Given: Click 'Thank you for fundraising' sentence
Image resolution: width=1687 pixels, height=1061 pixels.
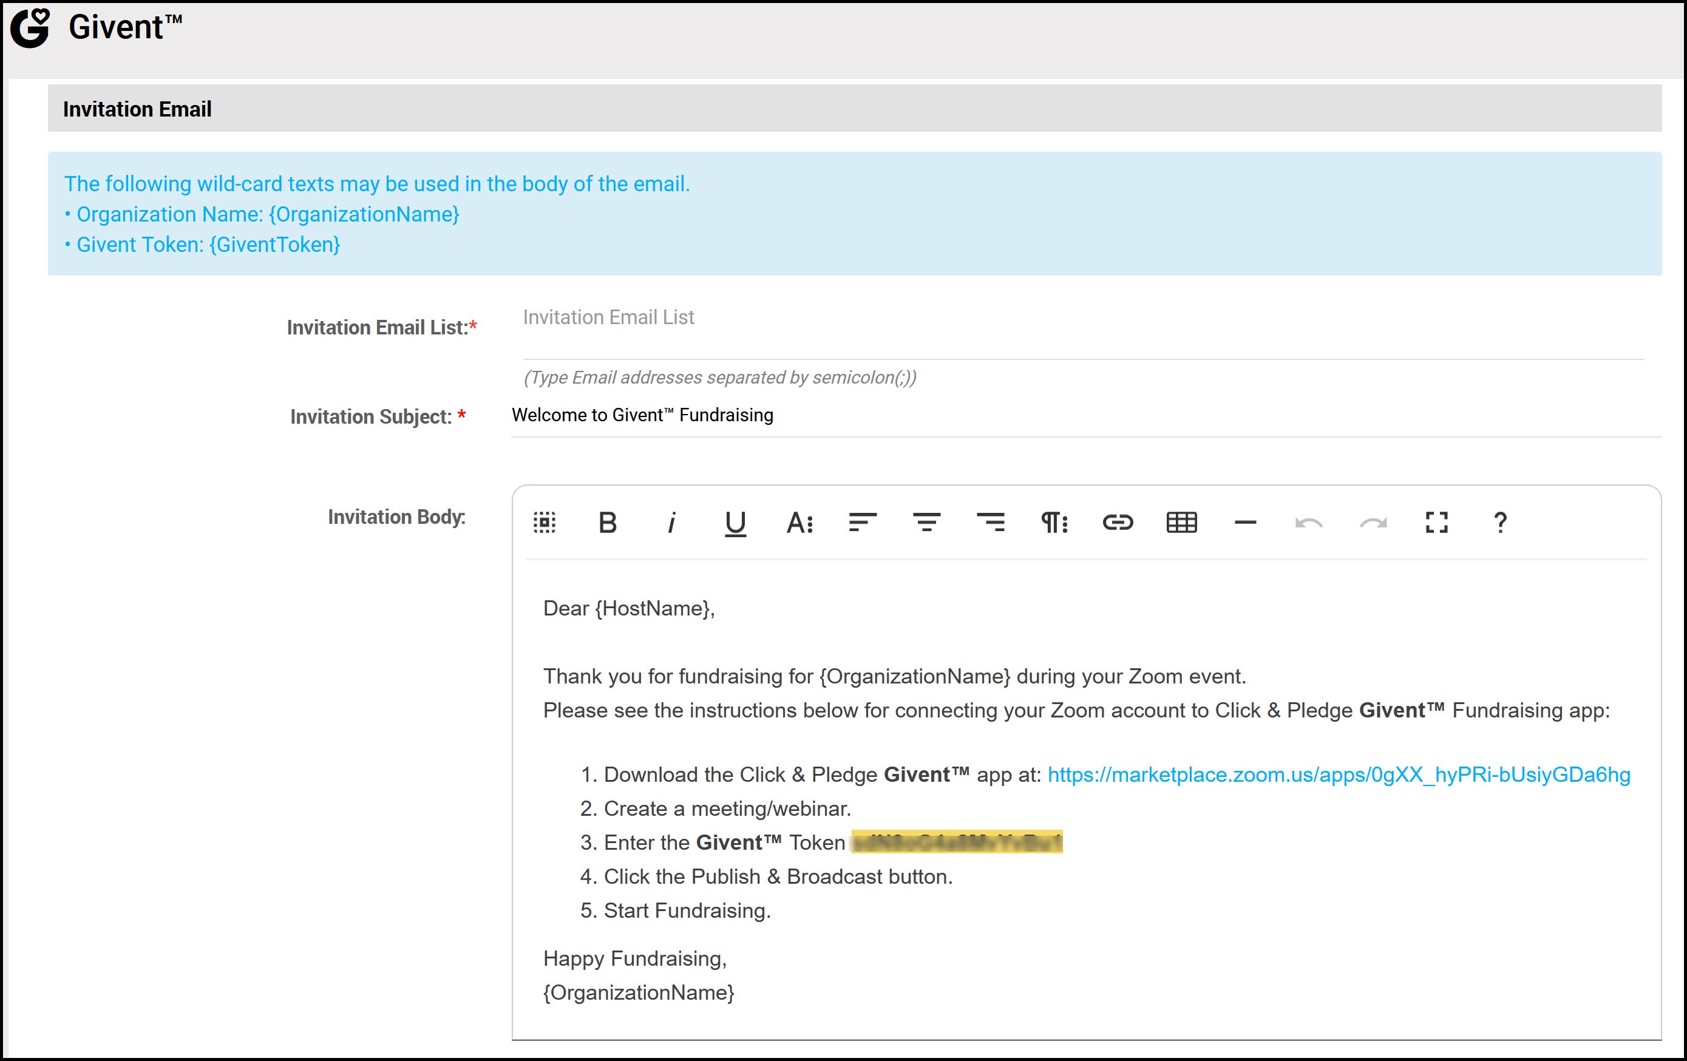Looking at the screenshot, I should tap(895, 677).
